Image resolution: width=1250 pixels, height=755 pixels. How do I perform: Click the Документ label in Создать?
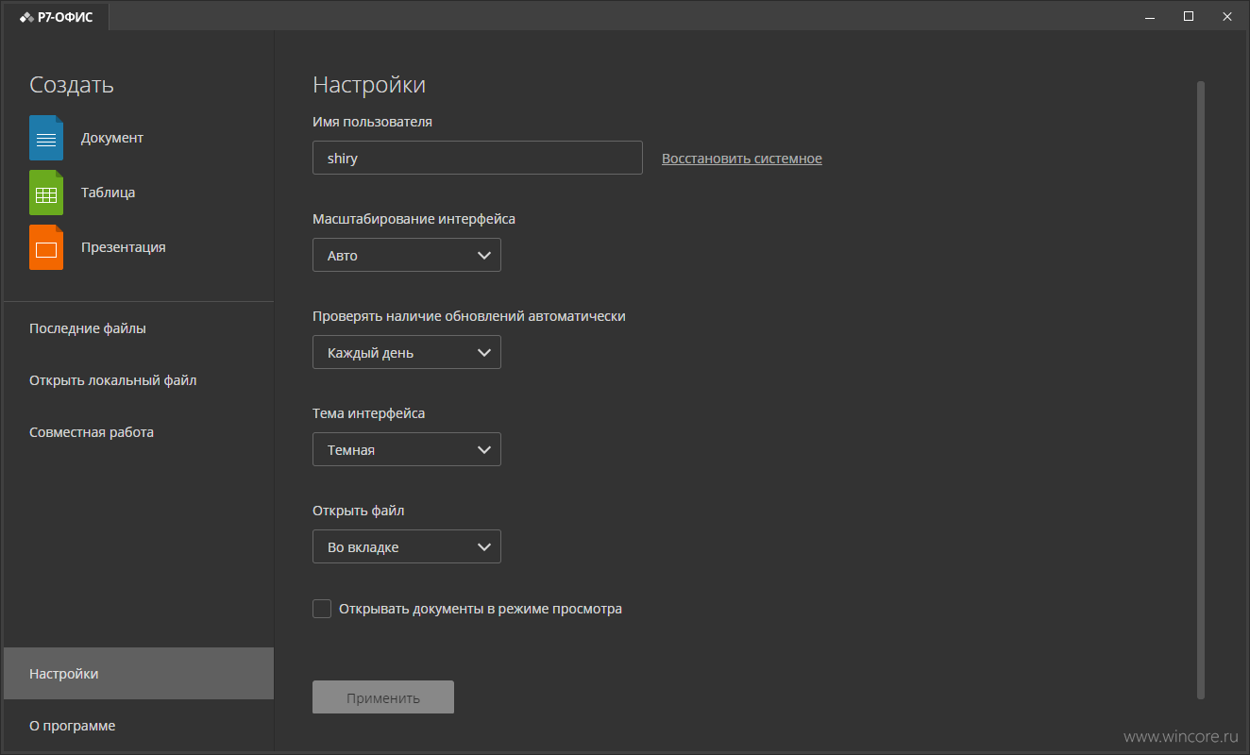(112, 138)
